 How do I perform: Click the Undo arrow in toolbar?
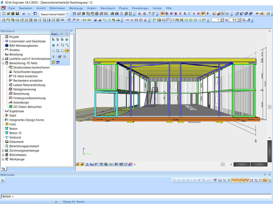pyautogui.click(x=24, y=14)
